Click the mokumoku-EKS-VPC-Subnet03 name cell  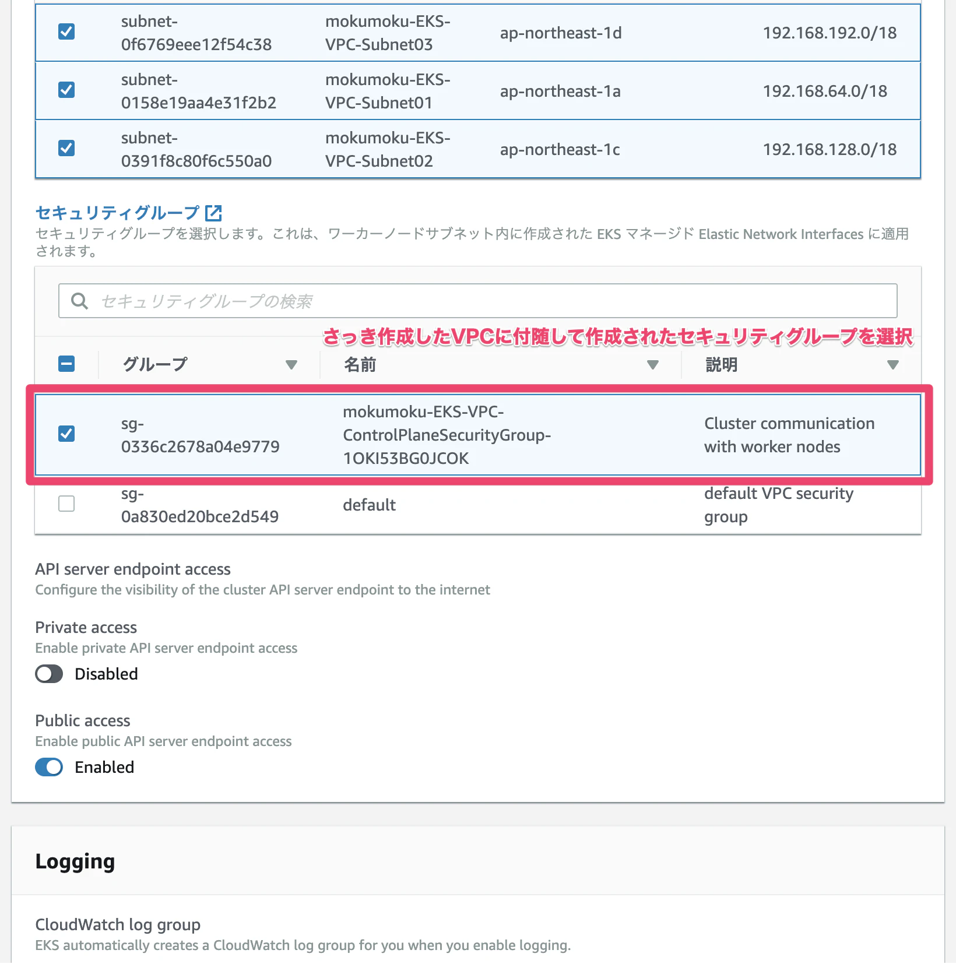[x=388, y=33]
